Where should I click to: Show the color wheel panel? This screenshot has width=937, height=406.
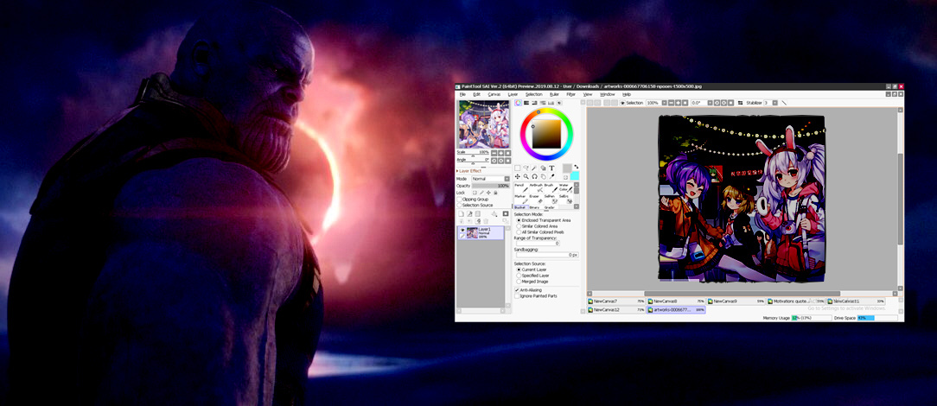pyautogui.click(x=518, y=103)
